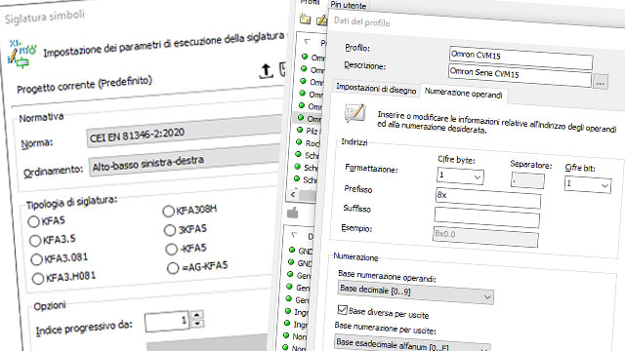Choose the KFA3.H081 radio option
The height and width of the screenshot is (351, 625).
(x=38, y=278)
